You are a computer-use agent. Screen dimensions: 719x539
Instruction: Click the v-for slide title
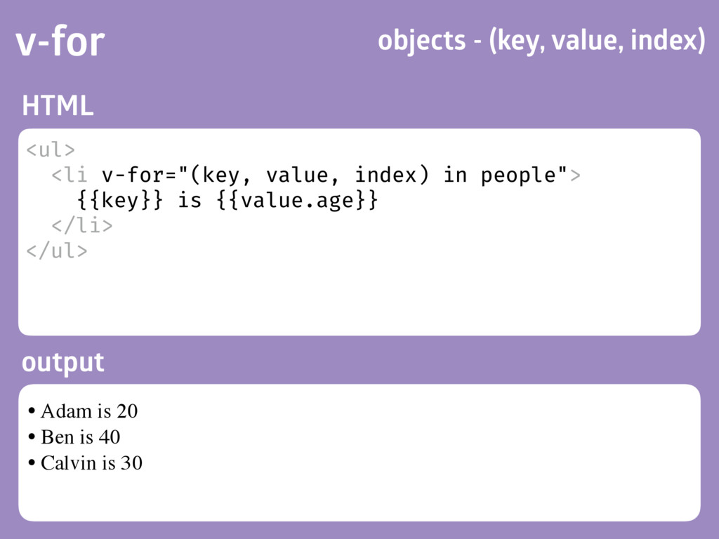coord(60,41)
